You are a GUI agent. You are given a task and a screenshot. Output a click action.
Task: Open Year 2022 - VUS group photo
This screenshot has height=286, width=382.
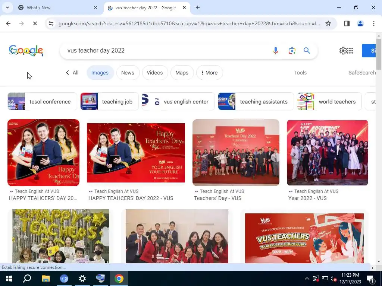point(328,153)
